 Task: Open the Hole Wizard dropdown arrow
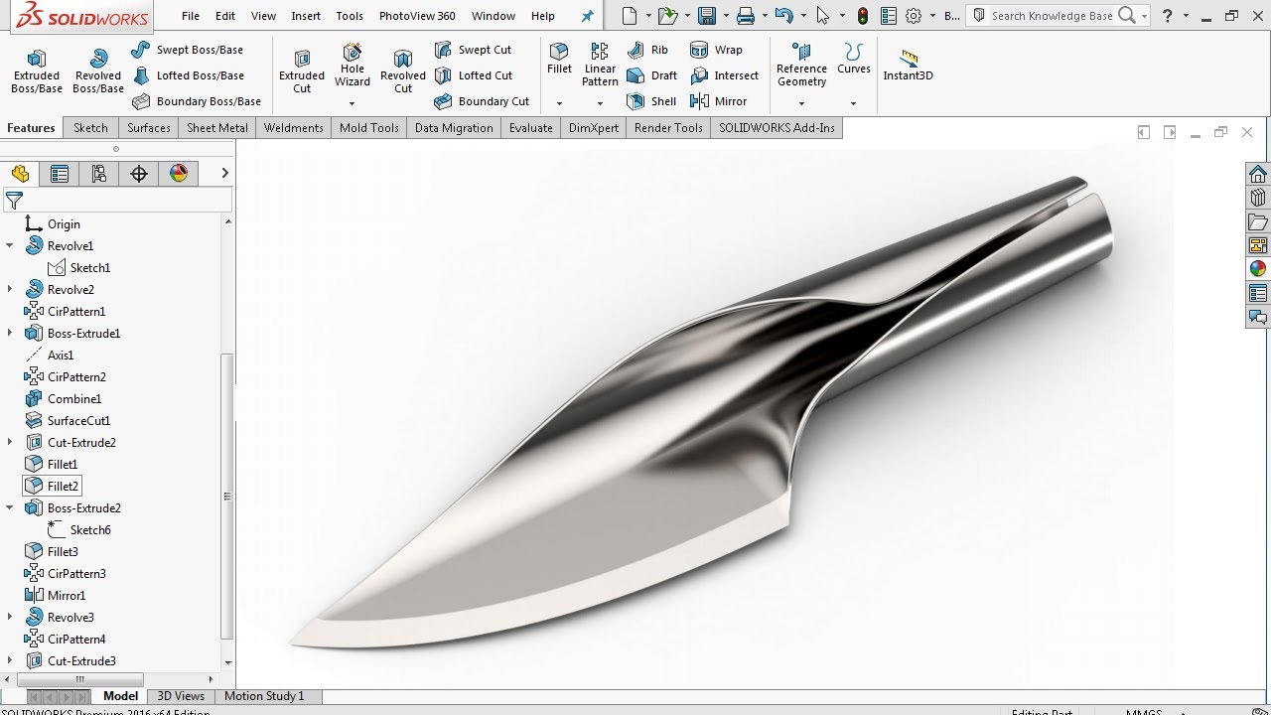[353, 103]
